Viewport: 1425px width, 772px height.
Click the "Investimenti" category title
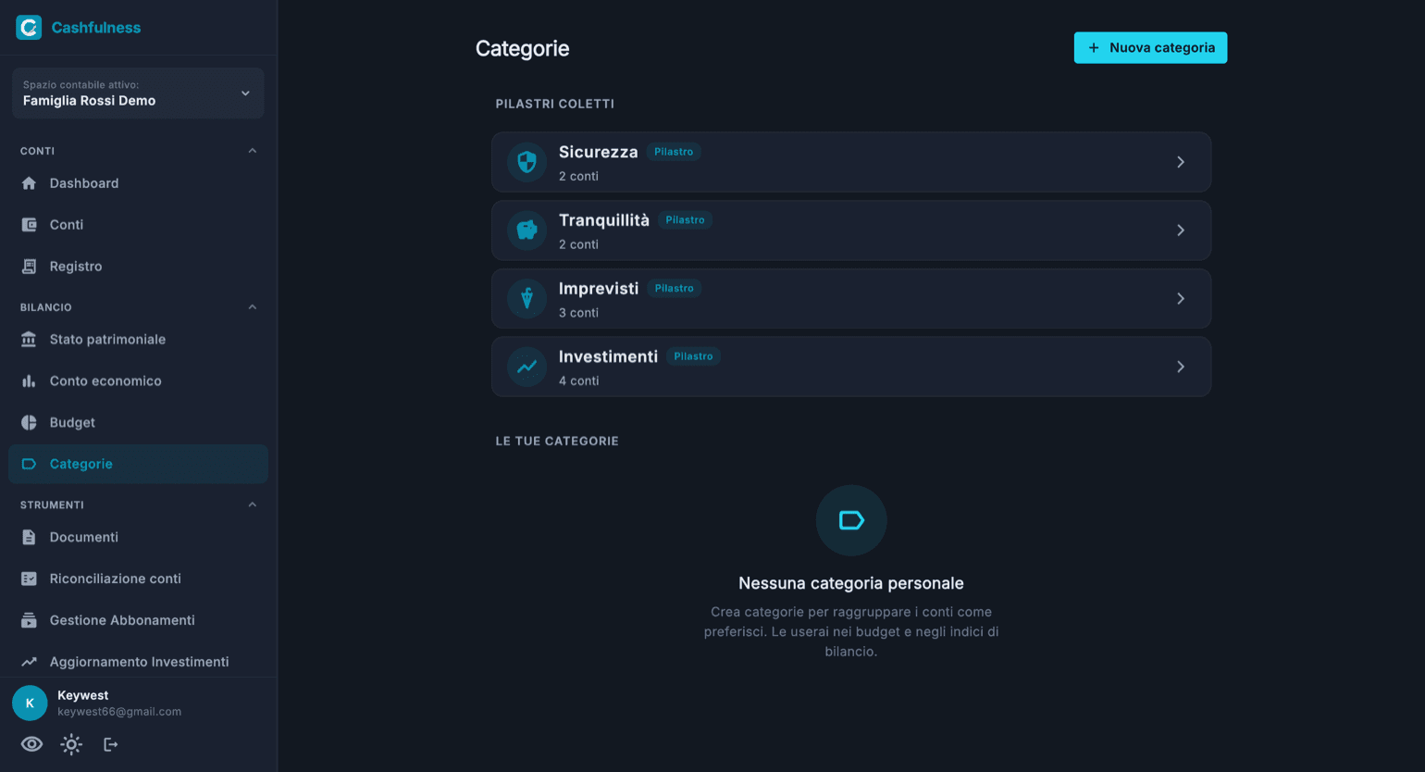click(x=608, y=356)
